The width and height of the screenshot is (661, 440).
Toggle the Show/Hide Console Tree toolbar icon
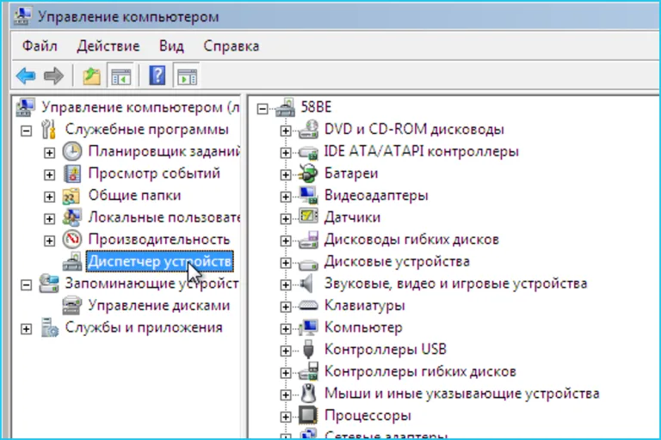pos(120,76)
